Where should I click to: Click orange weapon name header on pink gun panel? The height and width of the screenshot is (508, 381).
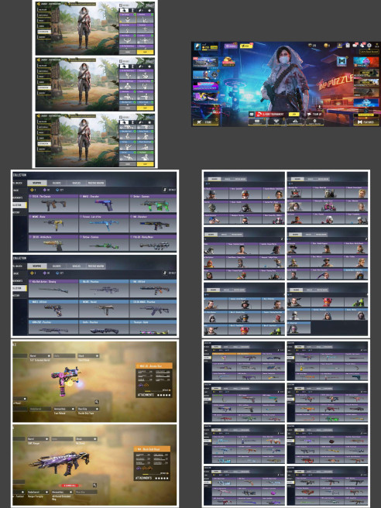(x=154, y=366)
